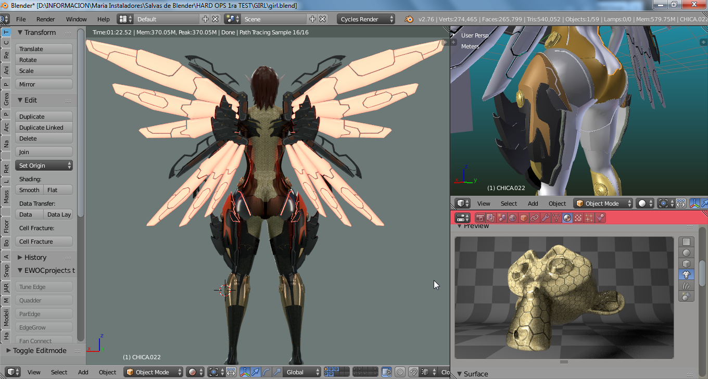708x379 pixels.
Task: Open Add menu in upper-right viewport header
Action: (x=533, y=204)
